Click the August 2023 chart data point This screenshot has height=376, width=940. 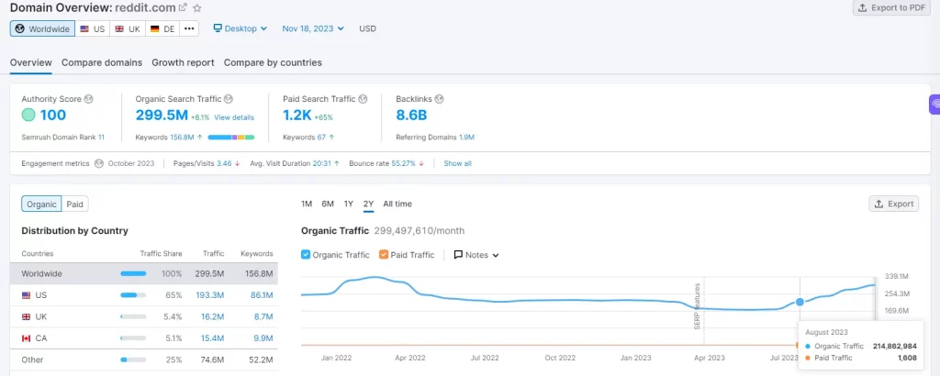800,303
